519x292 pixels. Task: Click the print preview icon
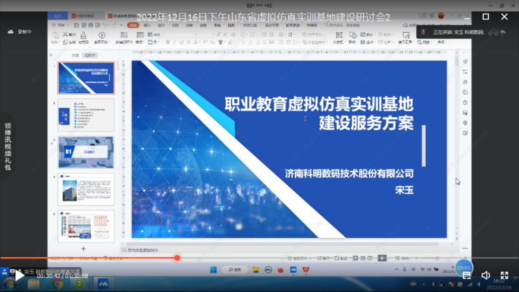(98, 25)
